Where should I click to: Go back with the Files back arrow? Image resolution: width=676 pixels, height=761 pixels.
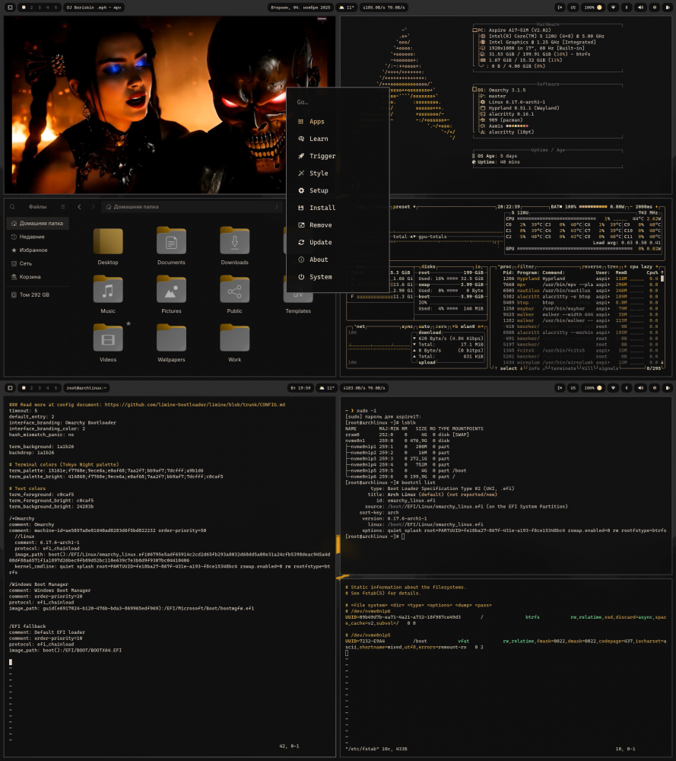[x=80, y=206]
